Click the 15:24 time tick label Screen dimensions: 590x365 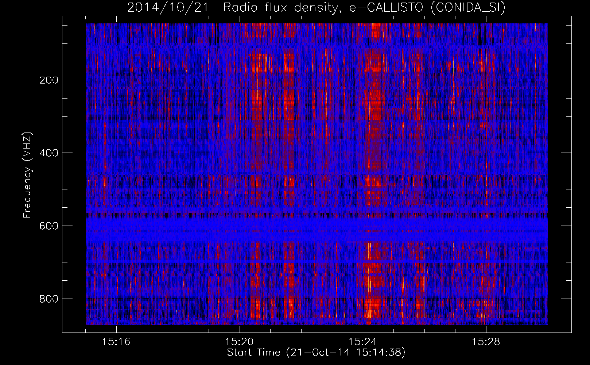[x=363, y=342]
